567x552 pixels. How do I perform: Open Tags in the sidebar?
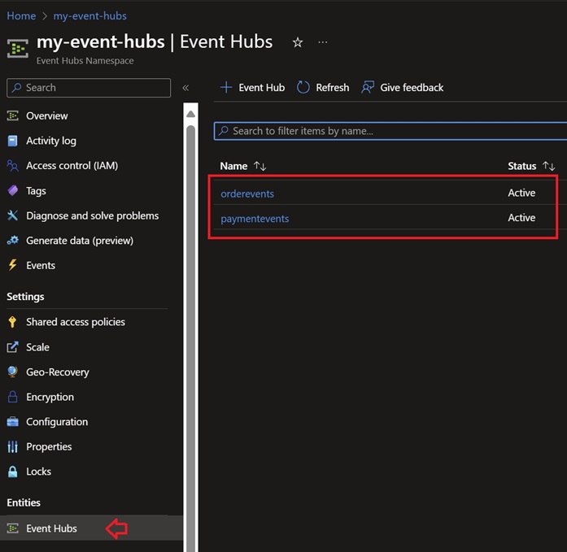pyautogui.click(x=36, y=191)
